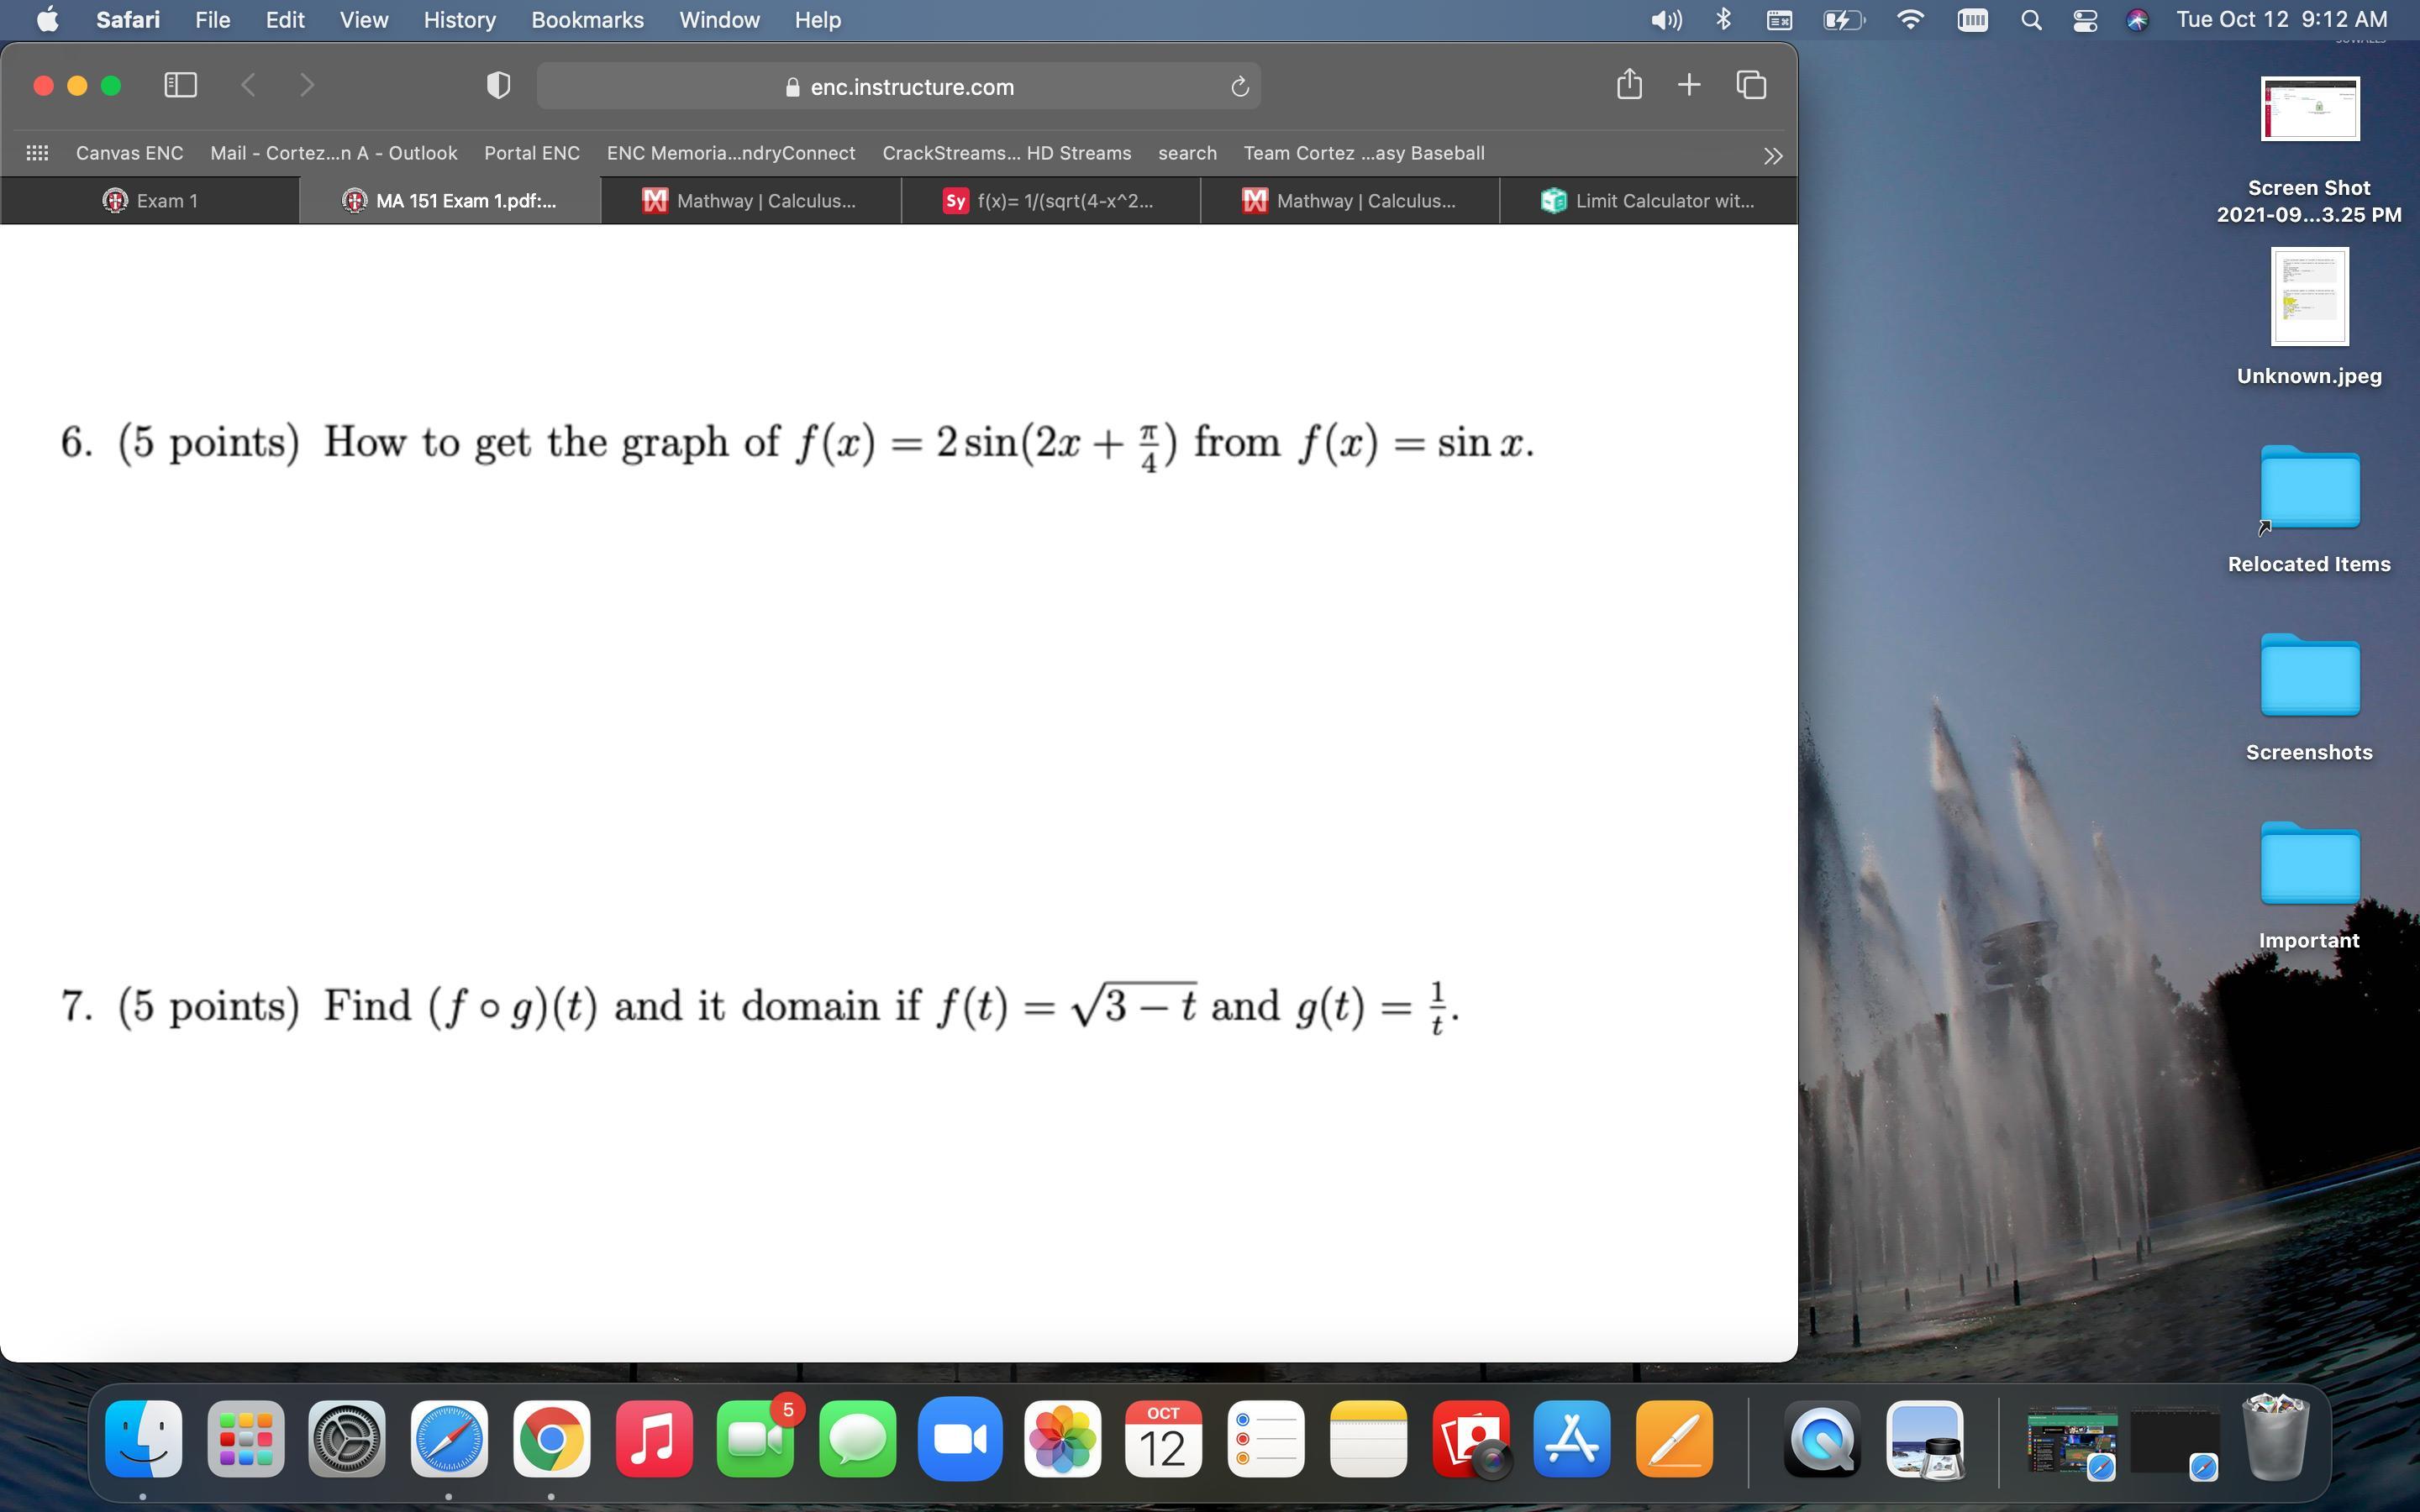Open the History menu
Image resolution: width=2420 pixels, height=1512 pixels.
tap(459, 20)
